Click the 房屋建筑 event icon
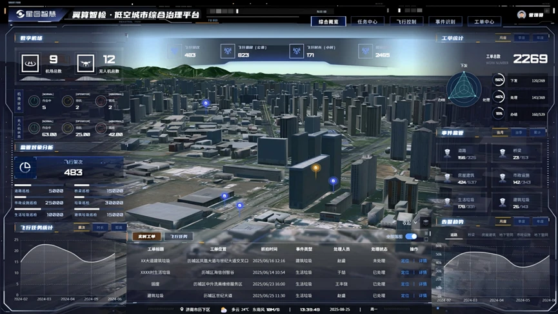Screen dimensions: 558x314 pyautogui.click(x=447, y=178)
